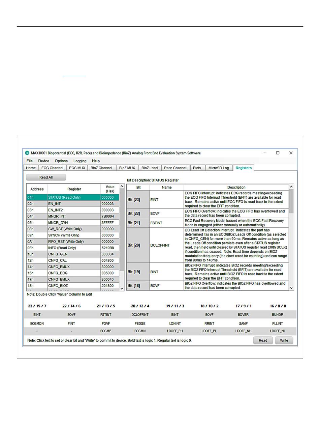This screenshot has height=423, width=320.
Task: Select the SW_RST (Write Only) register
Action: tap(73, 229)
